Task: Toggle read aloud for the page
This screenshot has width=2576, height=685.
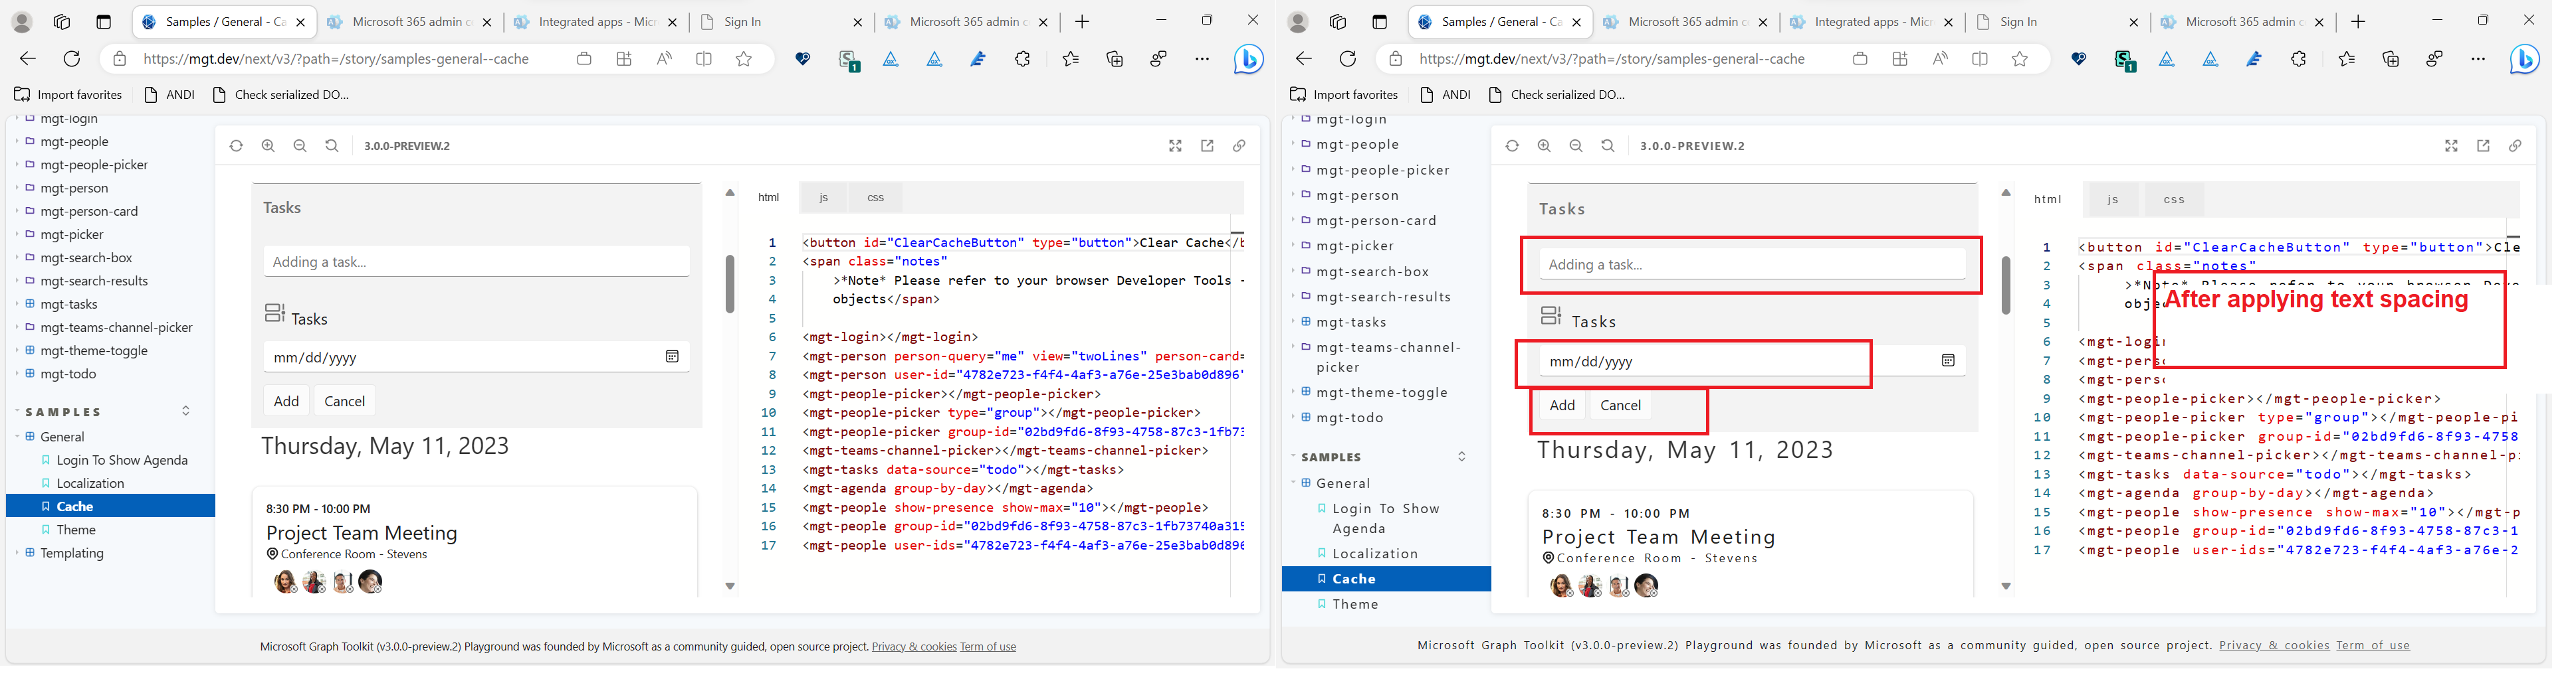Action: click(x=663, y=58)
